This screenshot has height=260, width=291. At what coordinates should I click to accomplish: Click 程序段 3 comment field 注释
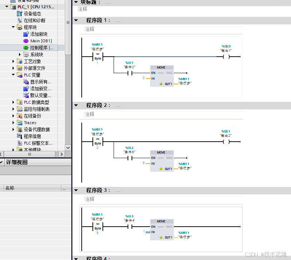click(164, 199)
